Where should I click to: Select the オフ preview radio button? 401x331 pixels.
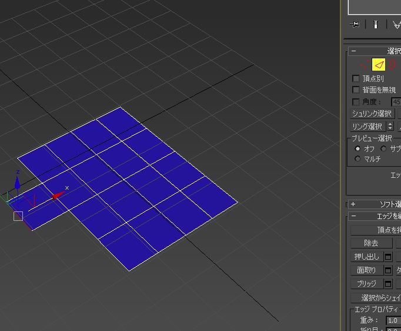coord(357,149)
